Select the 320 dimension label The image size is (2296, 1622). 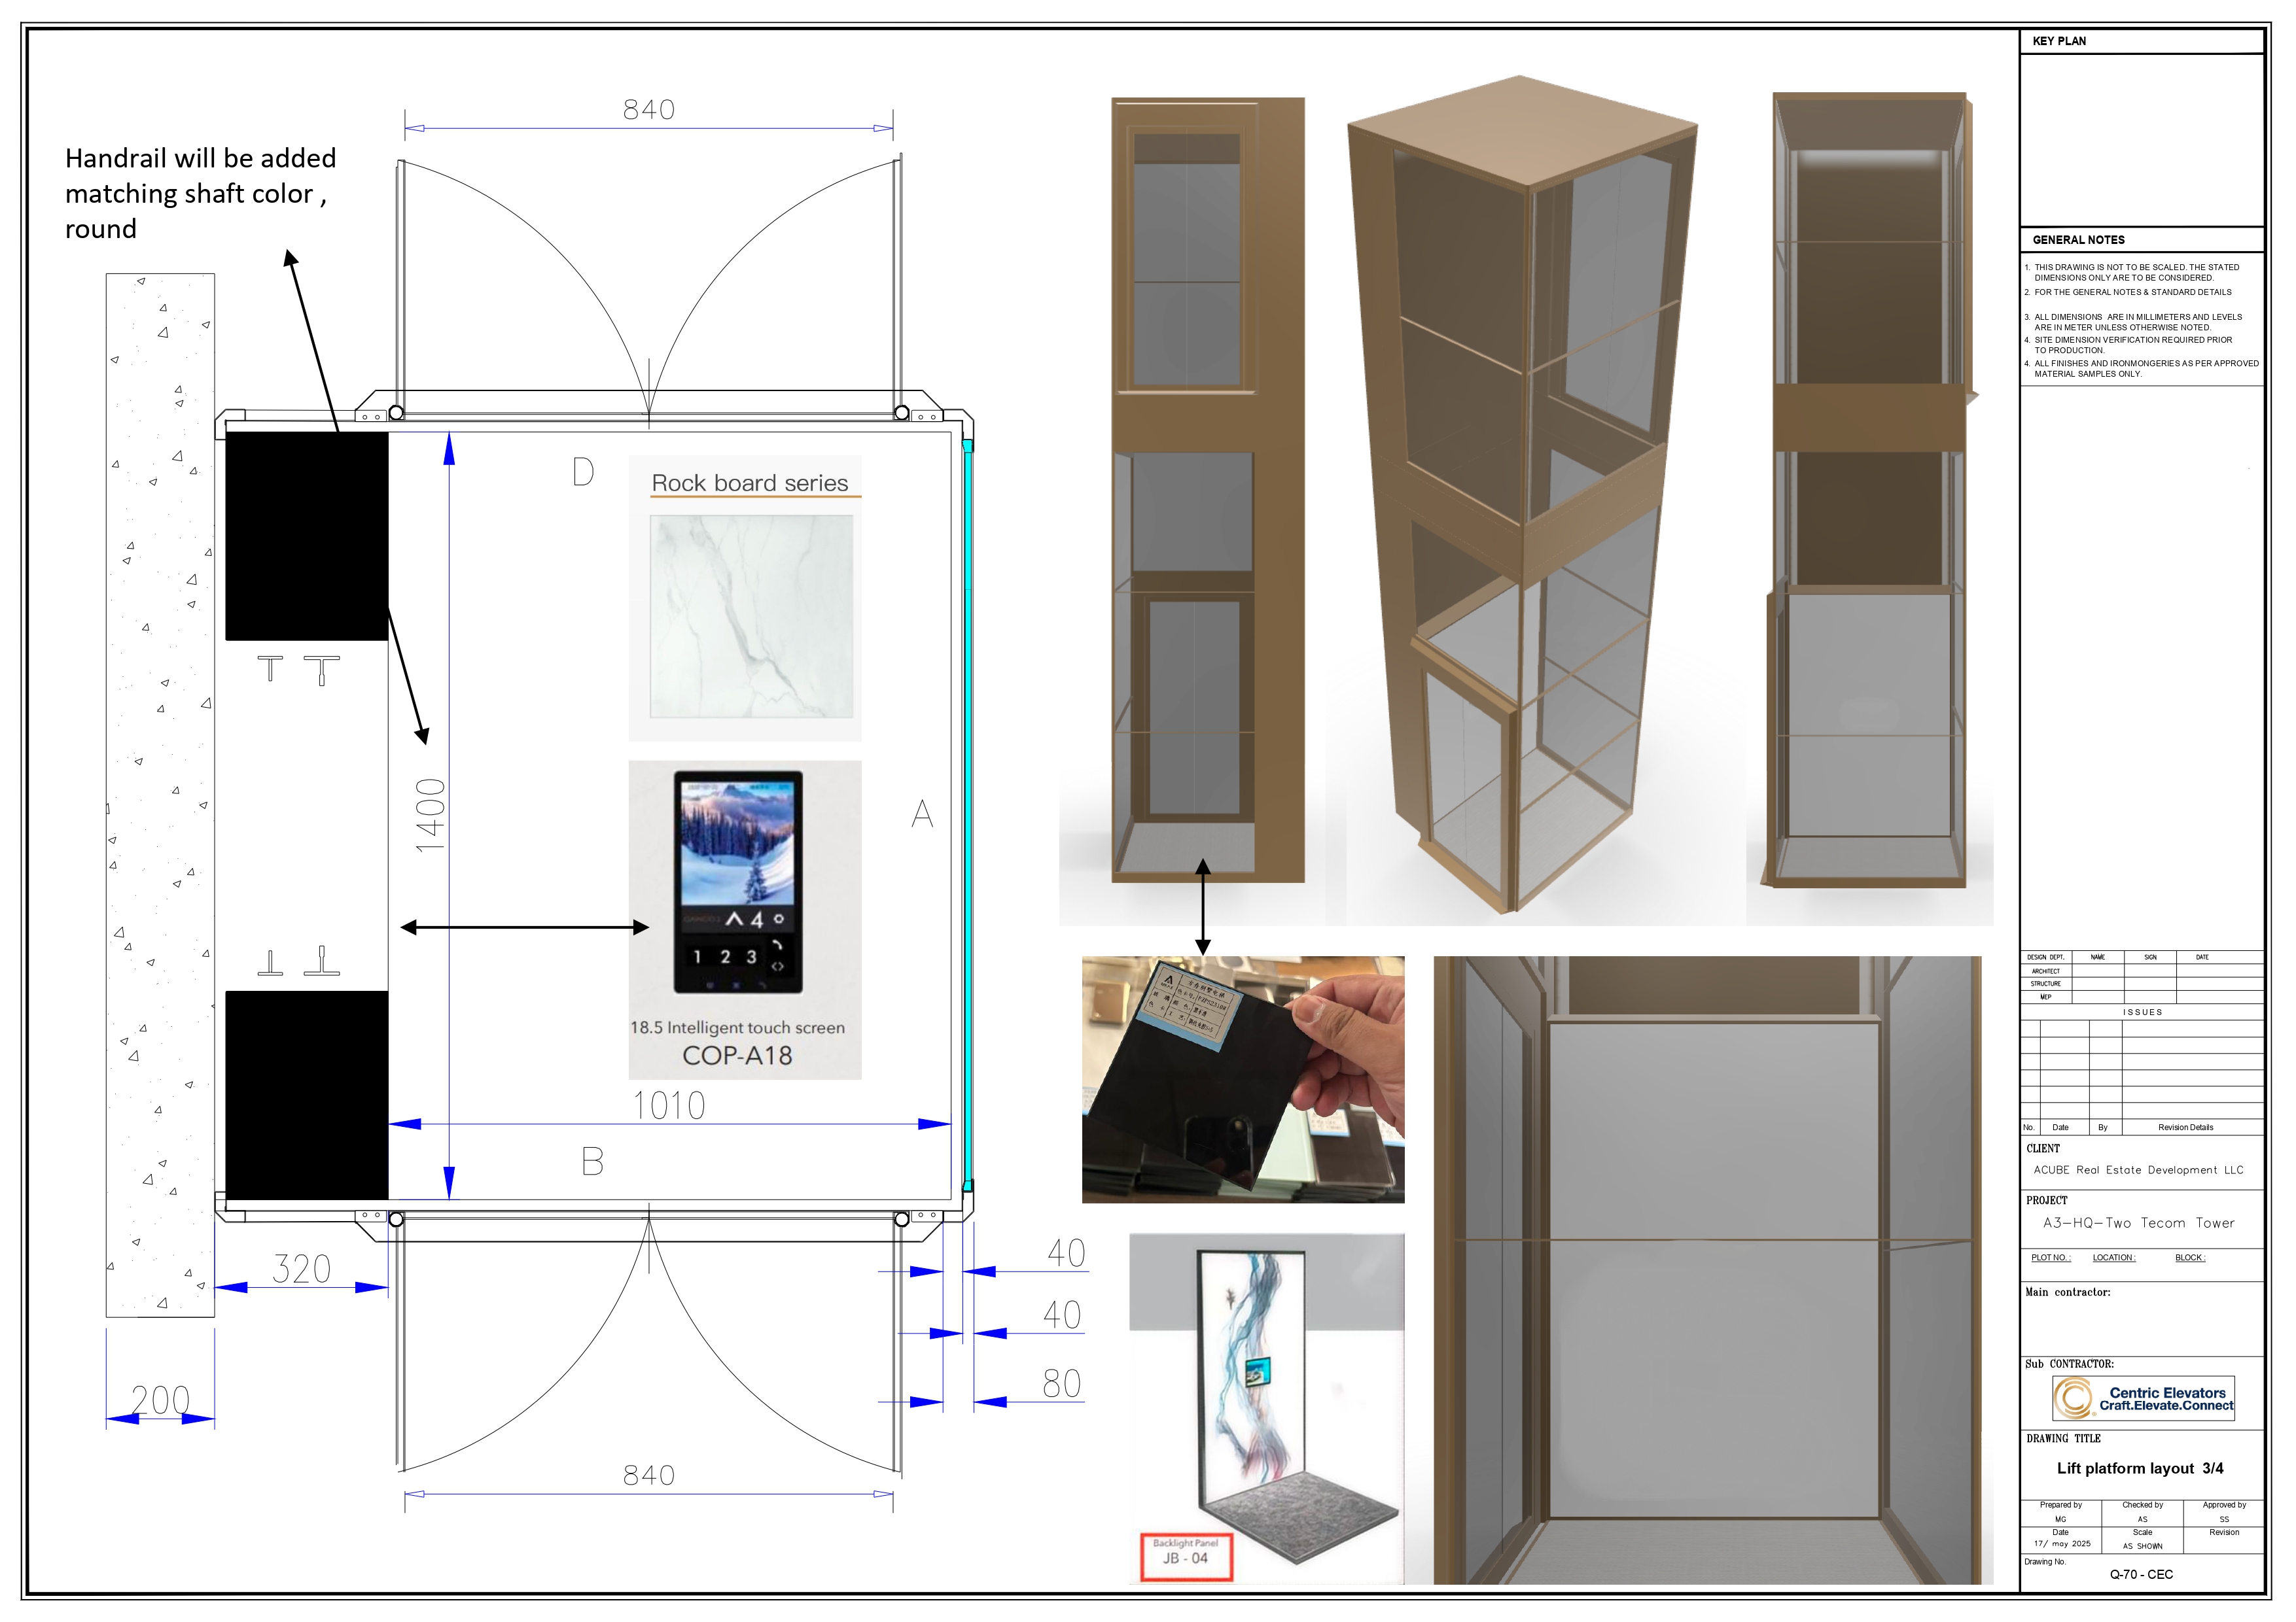(x=301, y=1269)
